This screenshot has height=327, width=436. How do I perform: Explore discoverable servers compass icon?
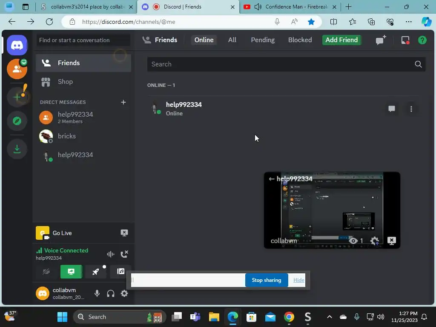(17, 121)
